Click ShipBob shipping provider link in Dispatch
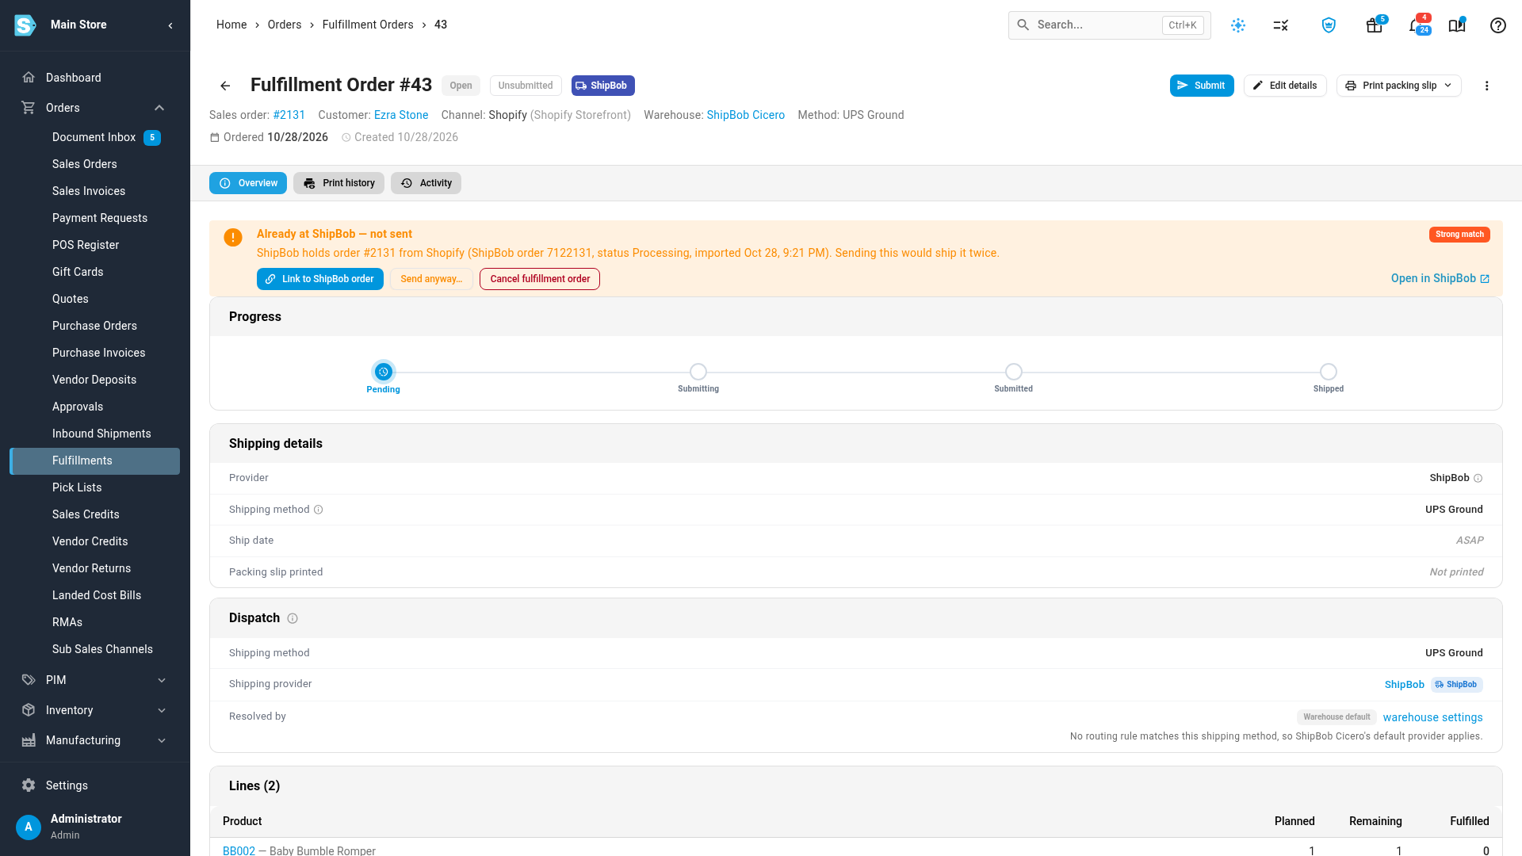 [x=1405, y=685]
